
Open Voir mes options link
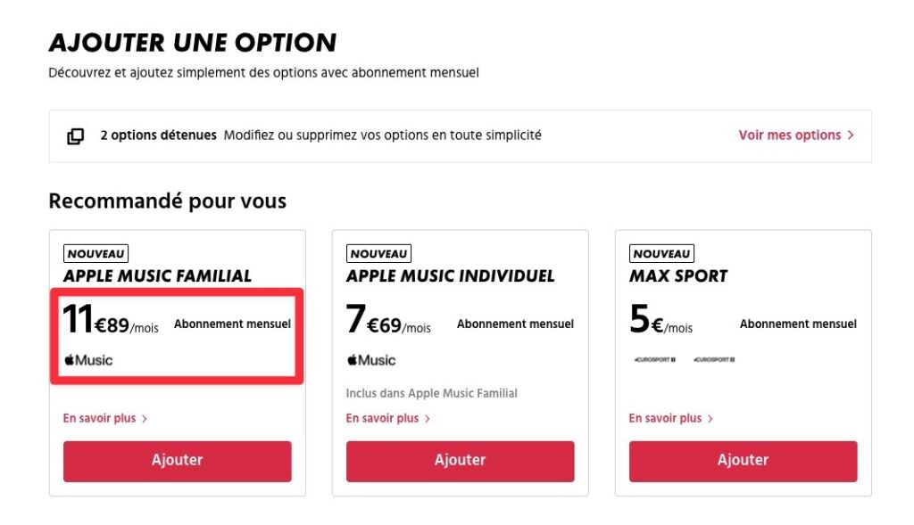(789, 135)
